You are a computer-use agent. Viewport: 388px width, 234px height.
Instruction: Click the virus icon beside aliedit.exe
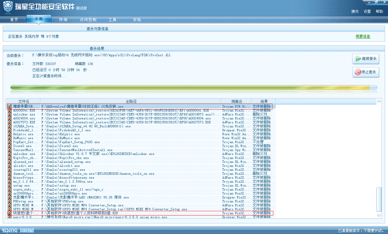10,166
